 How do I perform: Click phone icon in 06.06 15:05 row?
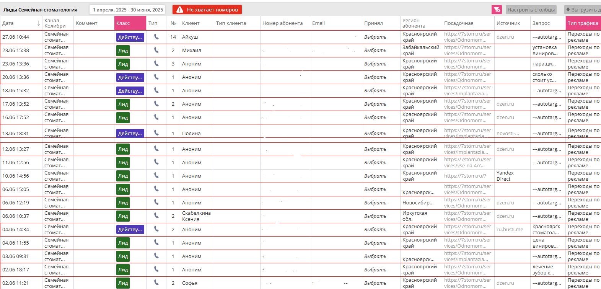coord(156,189)
